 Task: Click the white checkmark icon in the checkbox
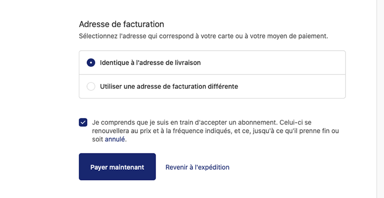click(x=83, y=122)
